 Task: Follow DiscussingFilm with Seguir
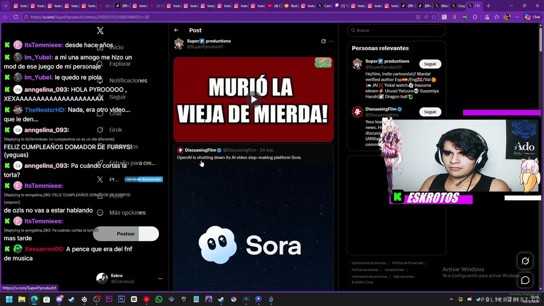click(430, 112)
